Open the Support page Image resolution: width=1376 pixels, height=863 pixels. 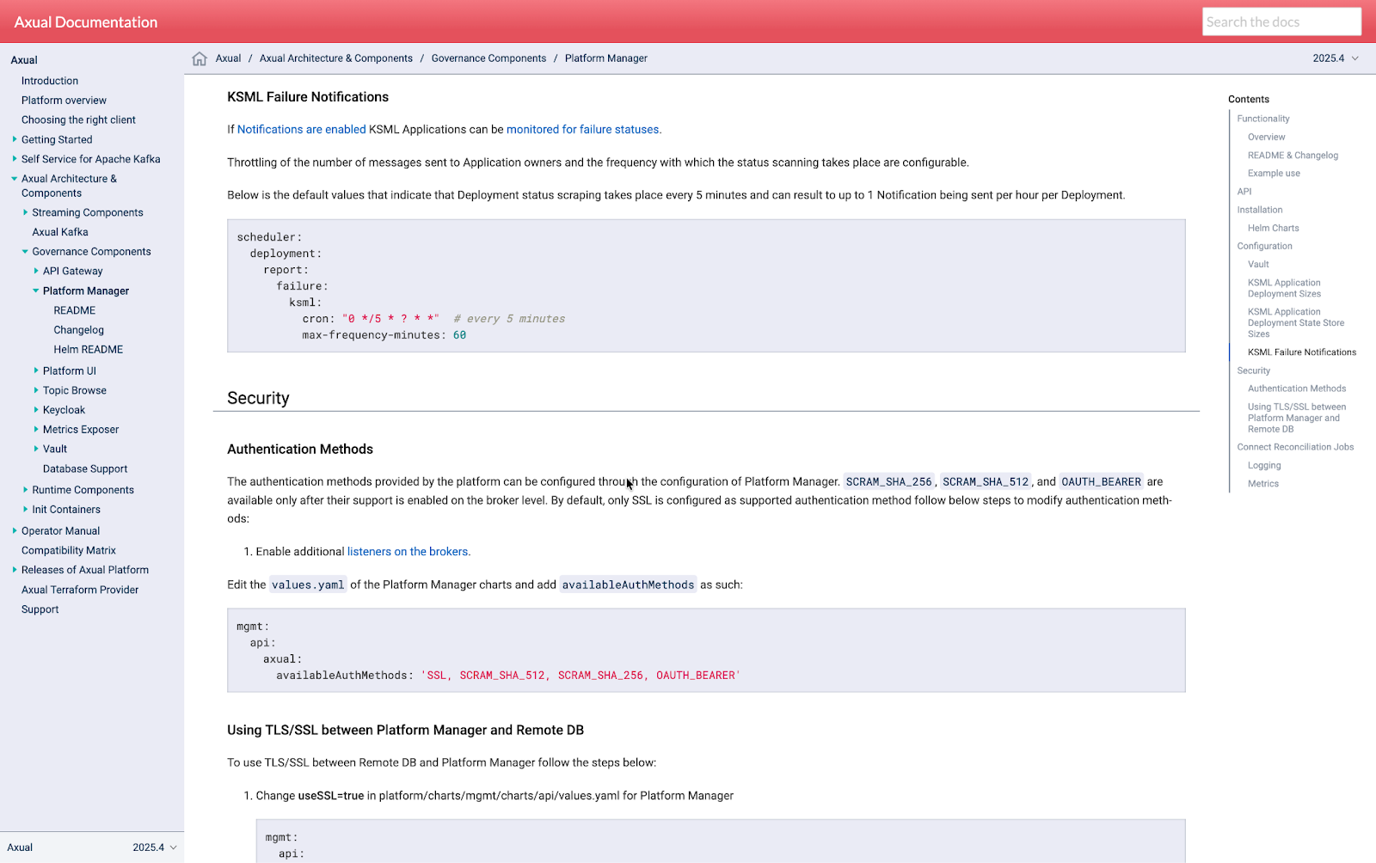tap(40, 609)
